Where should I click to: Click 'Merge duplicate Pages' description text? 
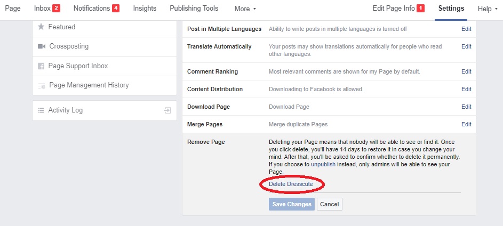tap(298, 124)
